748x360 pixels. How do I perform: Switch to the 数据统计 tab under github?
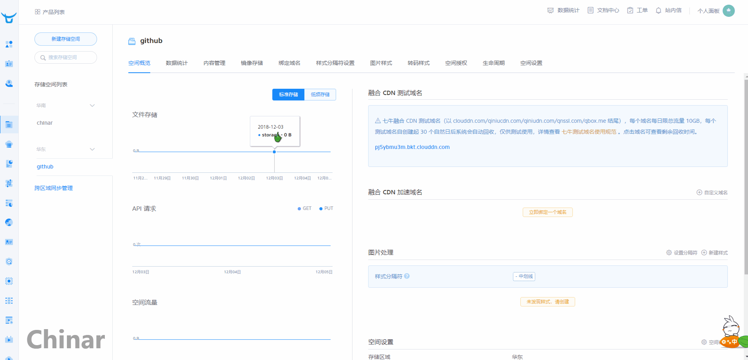click(x=177, y=63)
